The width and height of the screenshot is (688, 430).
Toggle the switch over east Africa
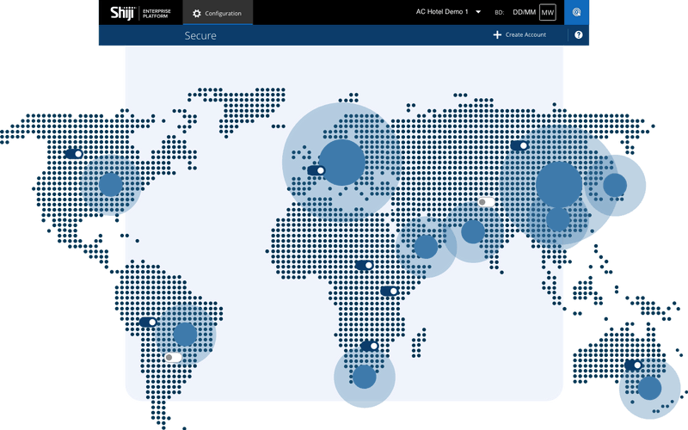pyautogui.click(x=390, y=291)
